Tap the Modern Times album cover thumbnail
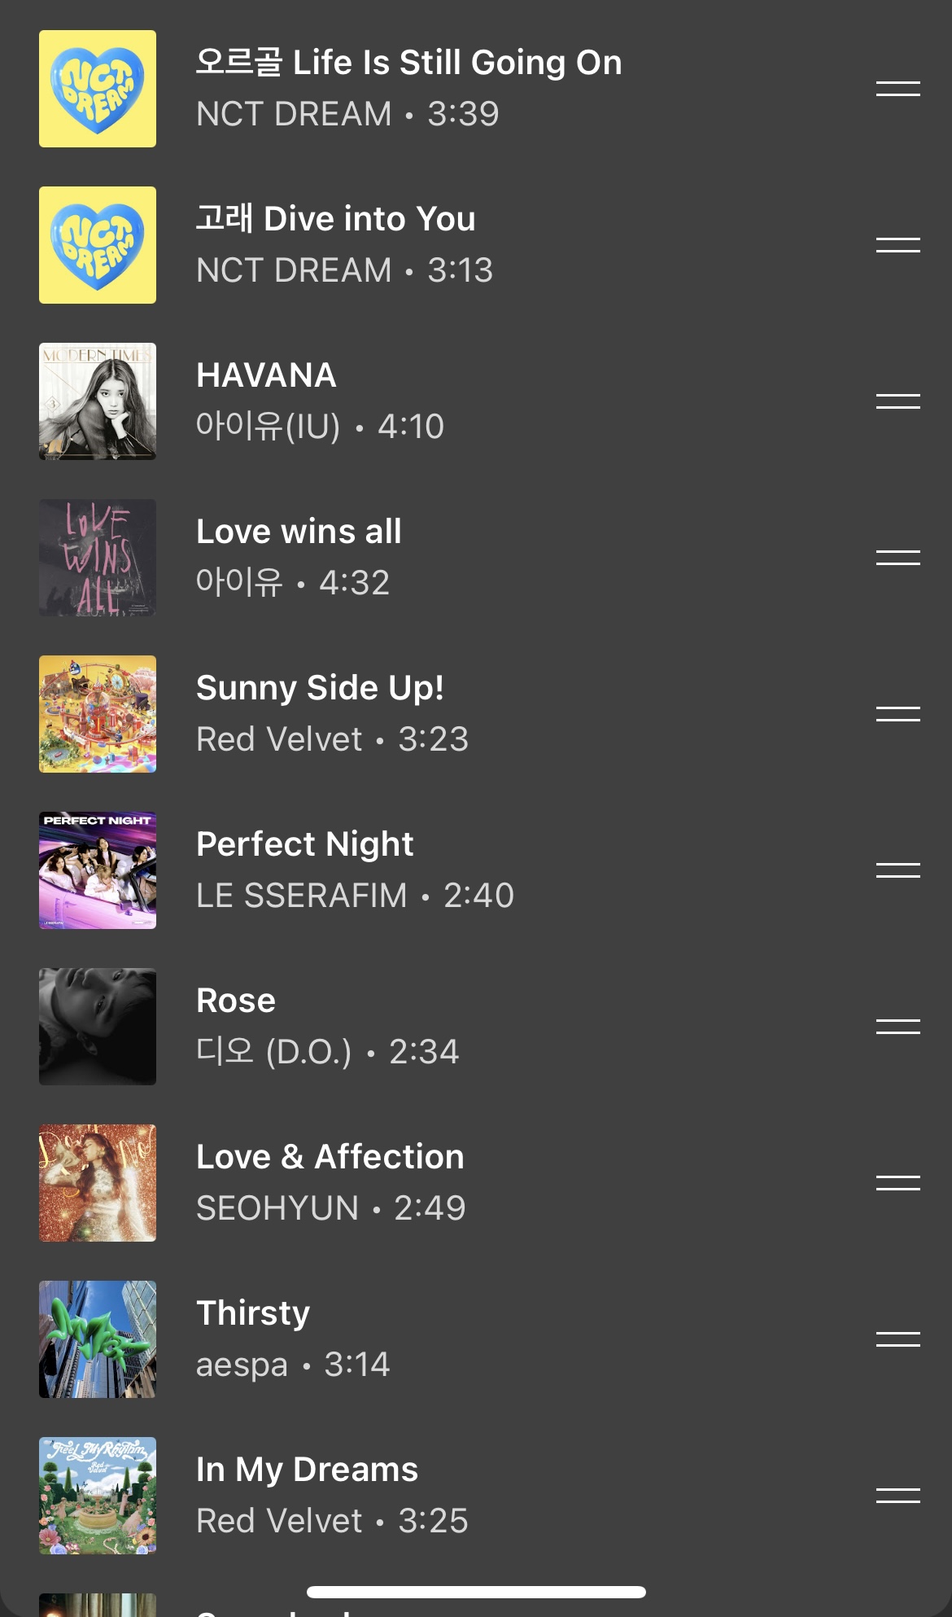This screenshot has width=952, height=1617. pos(98,401)
